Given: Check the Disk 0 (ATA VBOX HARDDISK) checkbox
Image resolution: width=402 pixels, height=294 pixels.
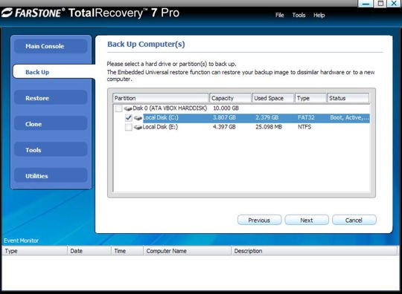Looking at the screenshot, I should [118, 108].
